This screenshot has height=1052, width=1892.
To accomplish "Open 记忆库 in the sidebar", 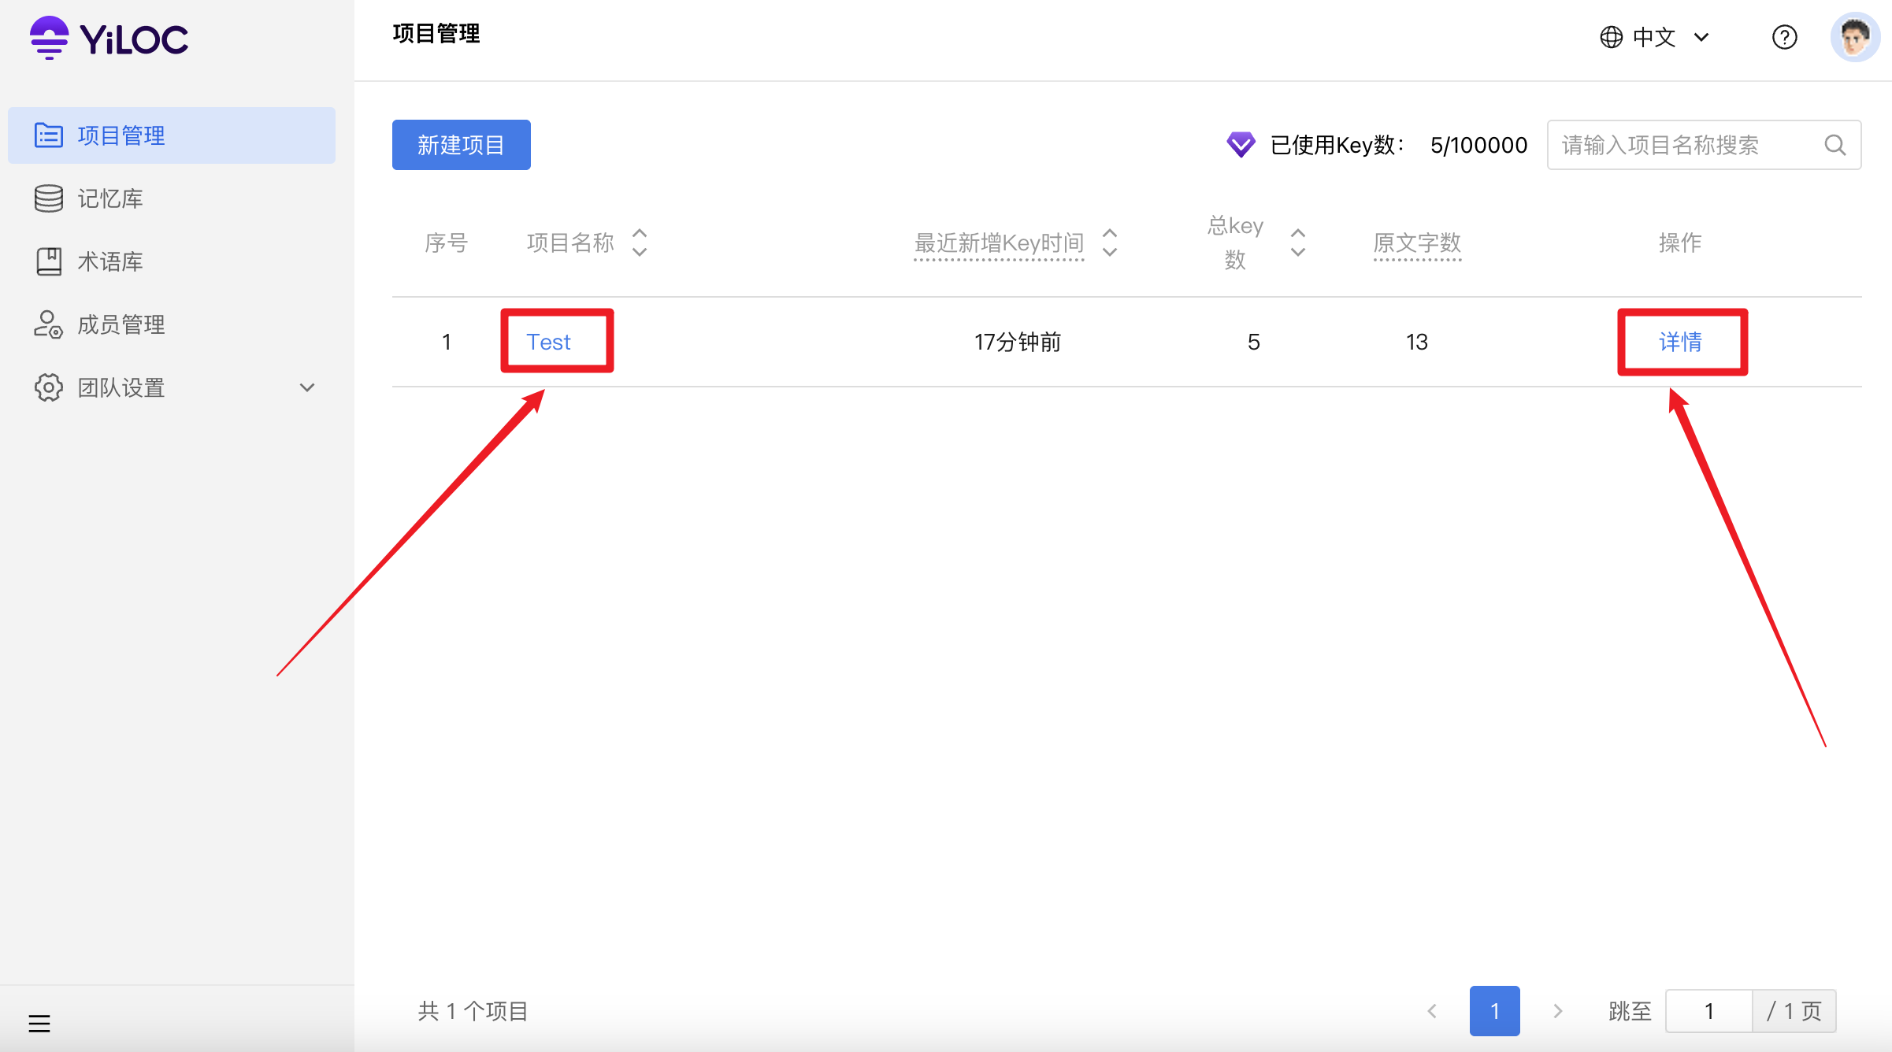I will coord(172,198).
